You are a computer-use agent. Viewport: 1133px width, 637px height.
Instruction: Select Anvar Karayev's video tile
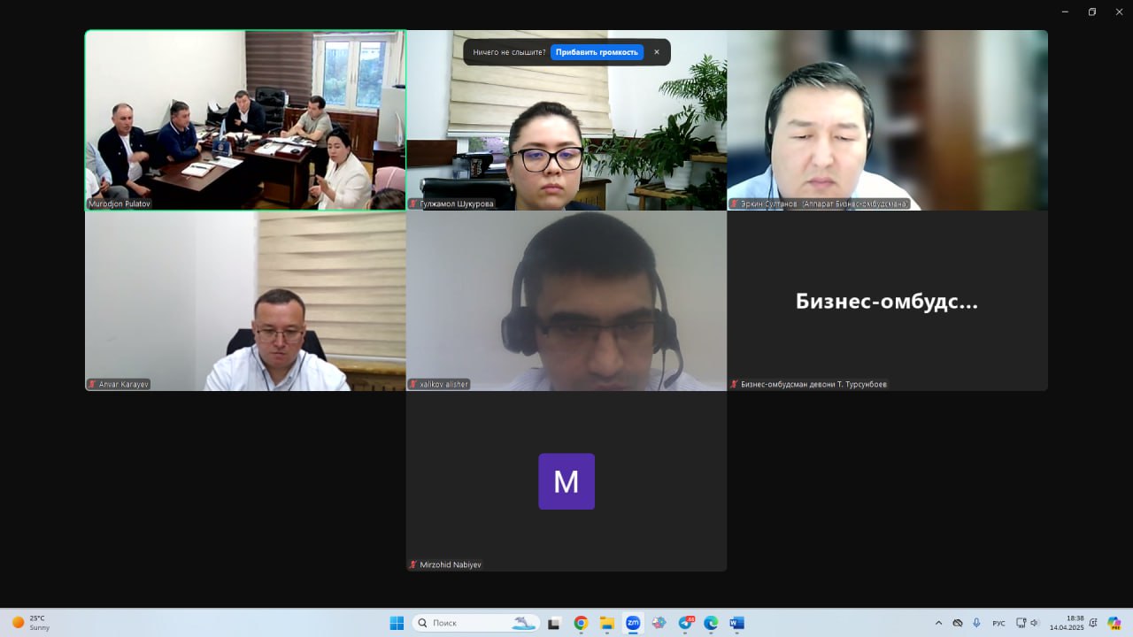pyautogui.click(x=245, y=301)
